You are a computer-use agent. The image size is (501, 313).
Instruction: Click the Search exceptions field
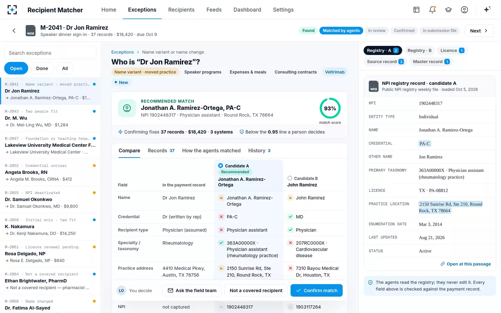pos(50,53)
